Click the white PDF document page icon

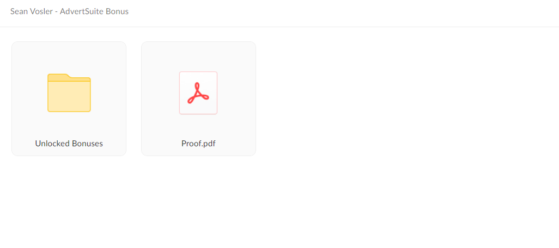pyautogui.click(x=198, y=93)
